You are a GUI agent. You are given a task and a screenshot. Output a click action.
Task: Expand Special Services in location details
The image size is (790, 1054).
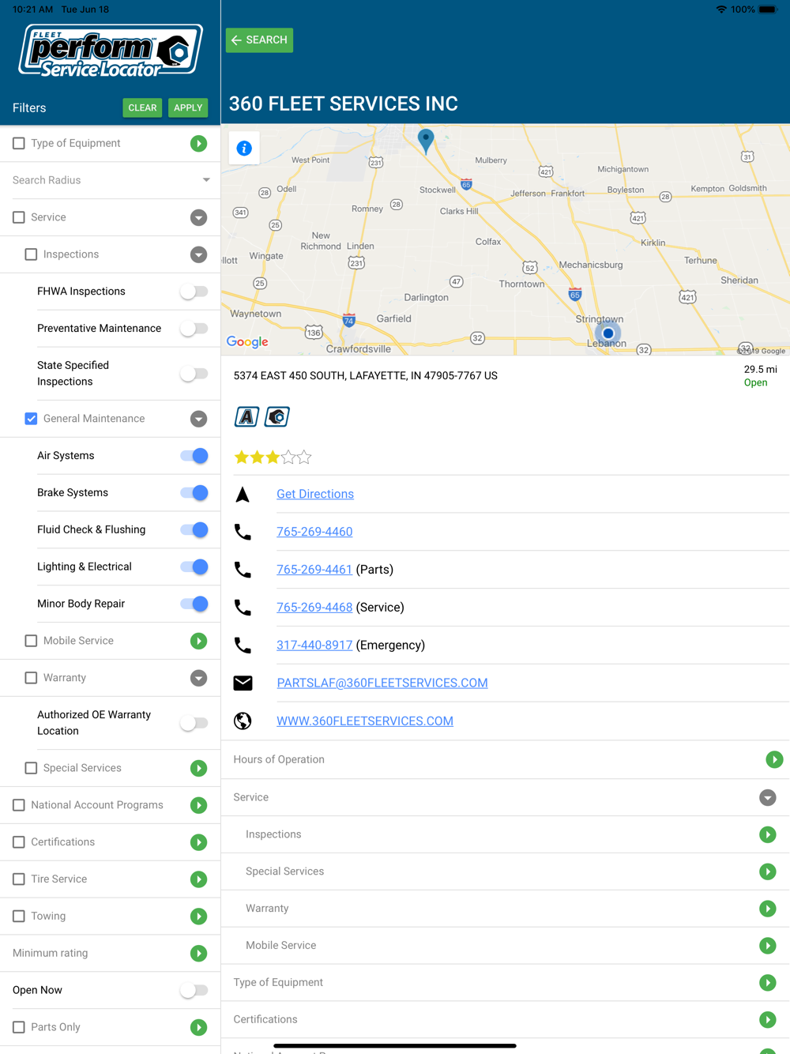coord(768,871)
